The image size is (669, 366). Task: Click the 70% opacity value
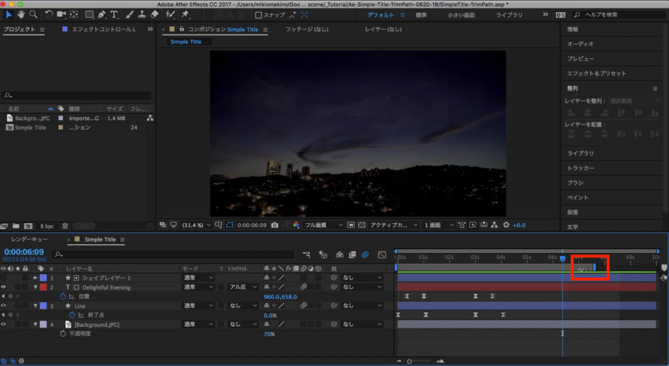[269, 334]
